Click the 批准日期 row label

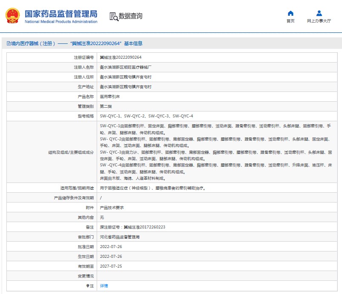(86, 247)
